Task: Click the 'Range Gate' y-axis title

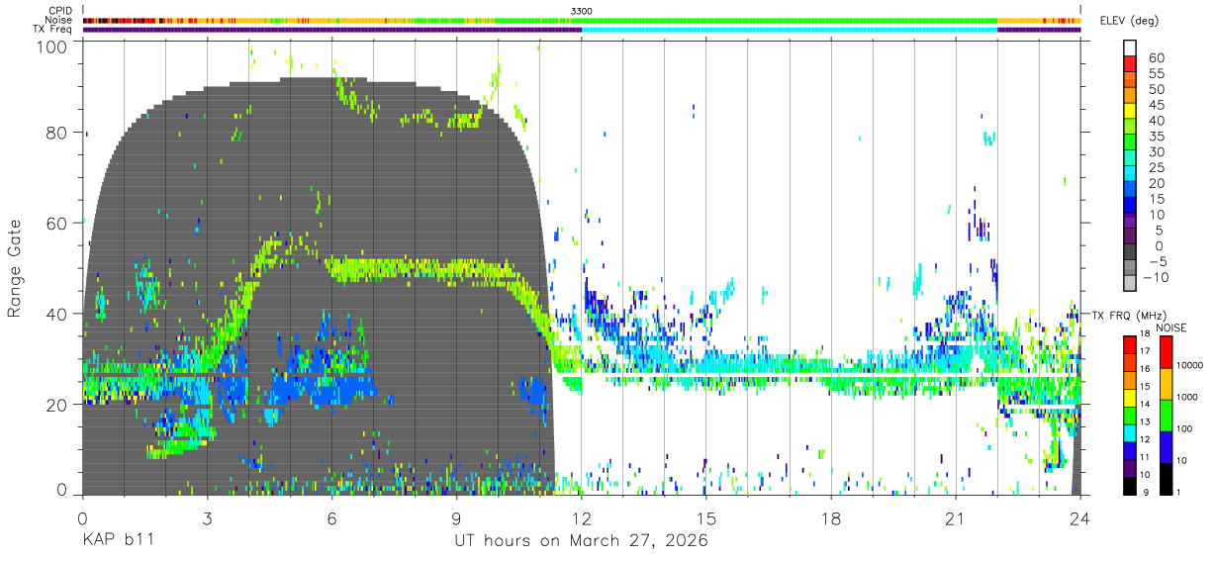Action: tap(15, 268)
